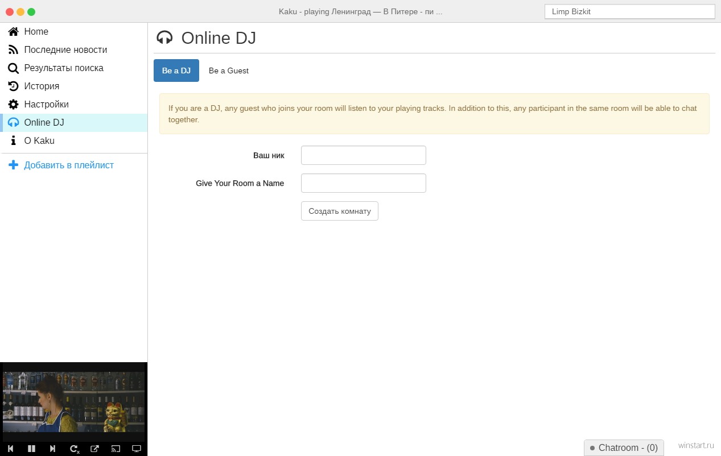The height and width of the screenshot is (456, 721).
Task: Pause the currently playing track
Action: [31, 449]
